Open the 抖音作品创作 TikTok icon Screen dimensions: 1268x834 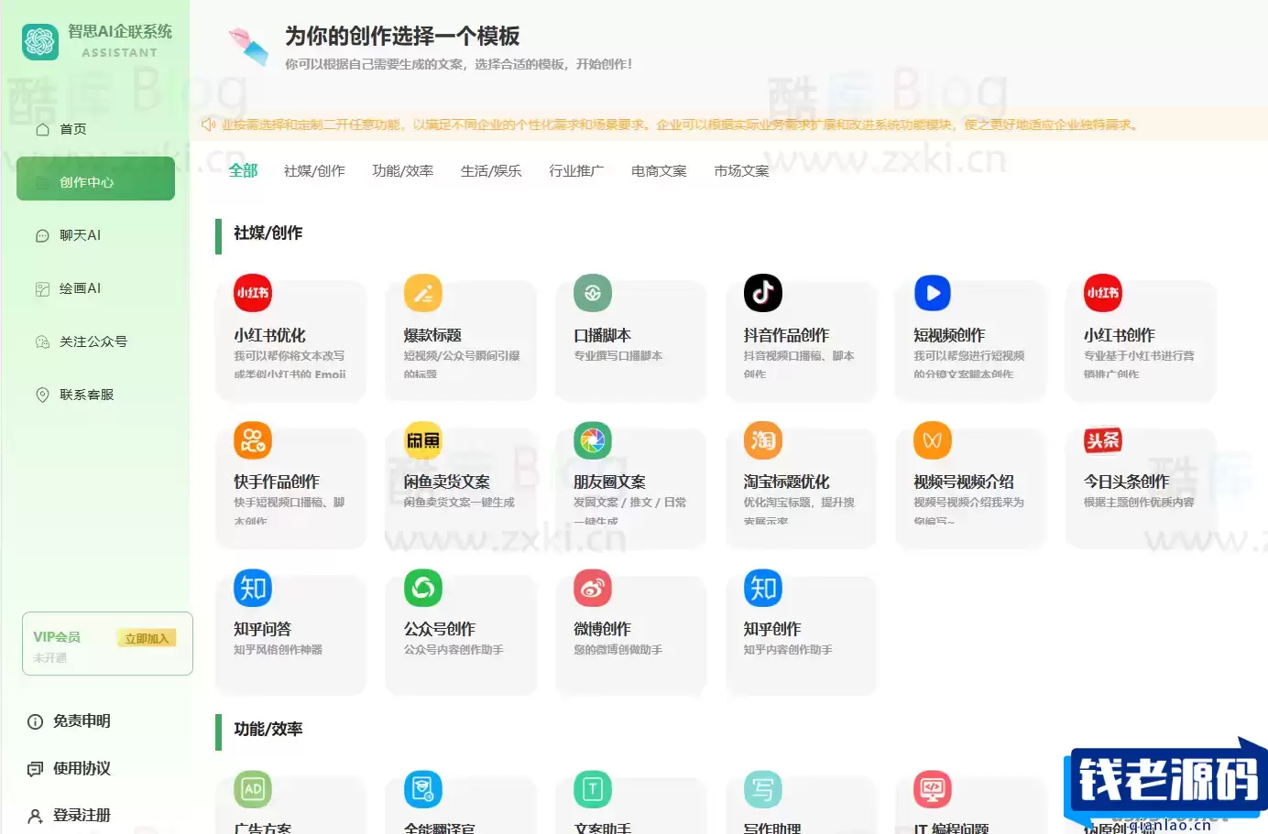[763, 293]
